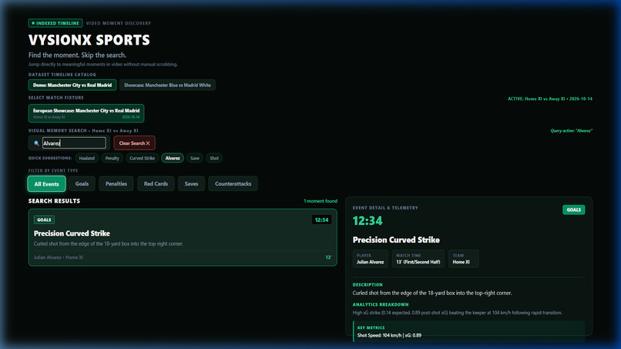This screenshot has height=349, width=621.
Task: Click the GOALS badge in event detail panel
Action: [573, 210]
